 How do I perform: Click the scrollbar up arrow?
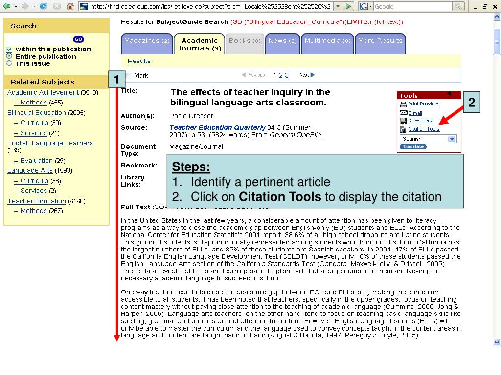(x=497, y=16)
